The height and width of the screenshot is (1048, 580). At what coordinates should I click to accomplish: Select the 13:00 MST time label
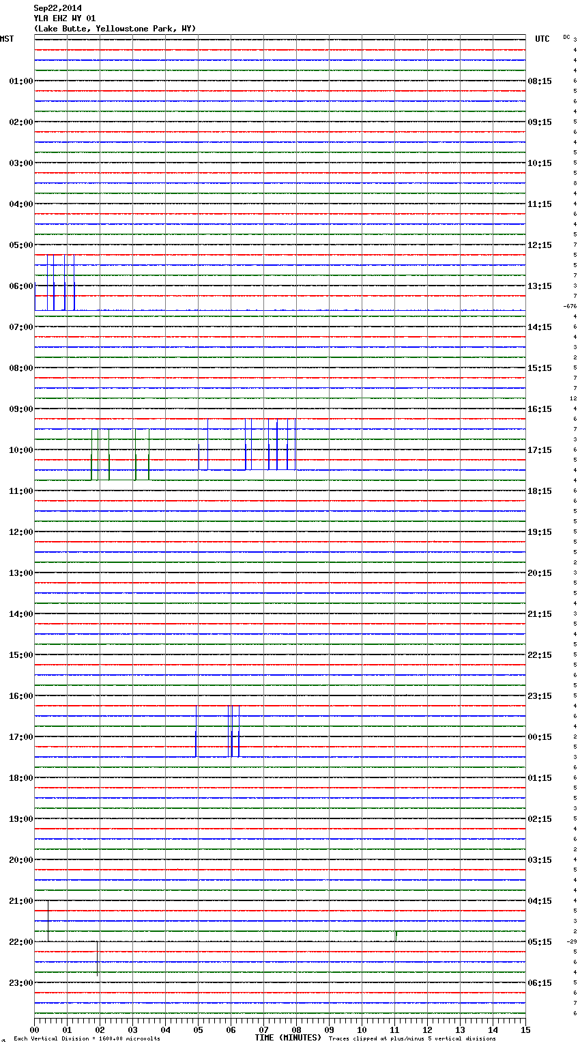point(21,573)
